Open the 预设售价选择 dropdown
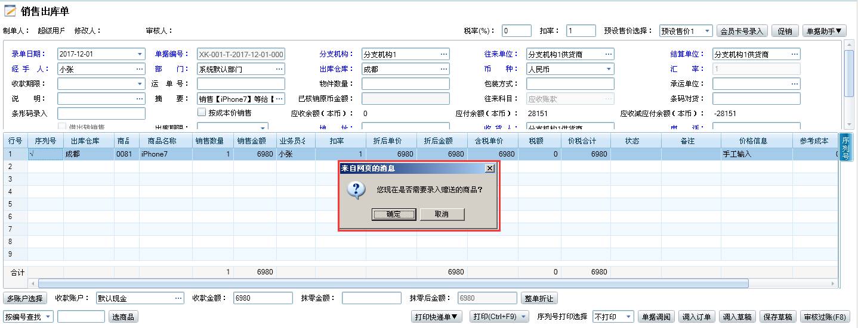 click(x=706, y=31)
